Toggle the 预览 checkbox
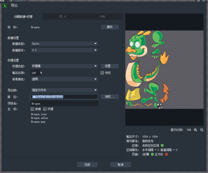 (x=102, y=73)
